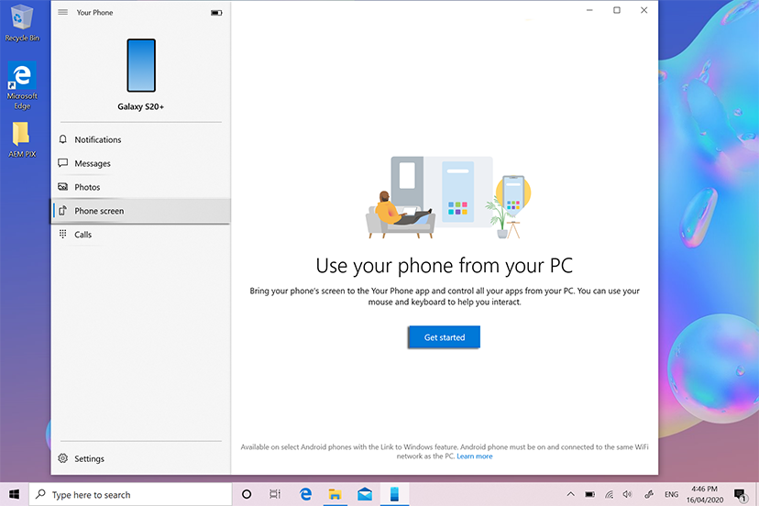Open the hamburger menu in Your Phone
Image resolution: width=759 pixels, height=506 pixels.
pyautogui.click(x=63, y=12)
